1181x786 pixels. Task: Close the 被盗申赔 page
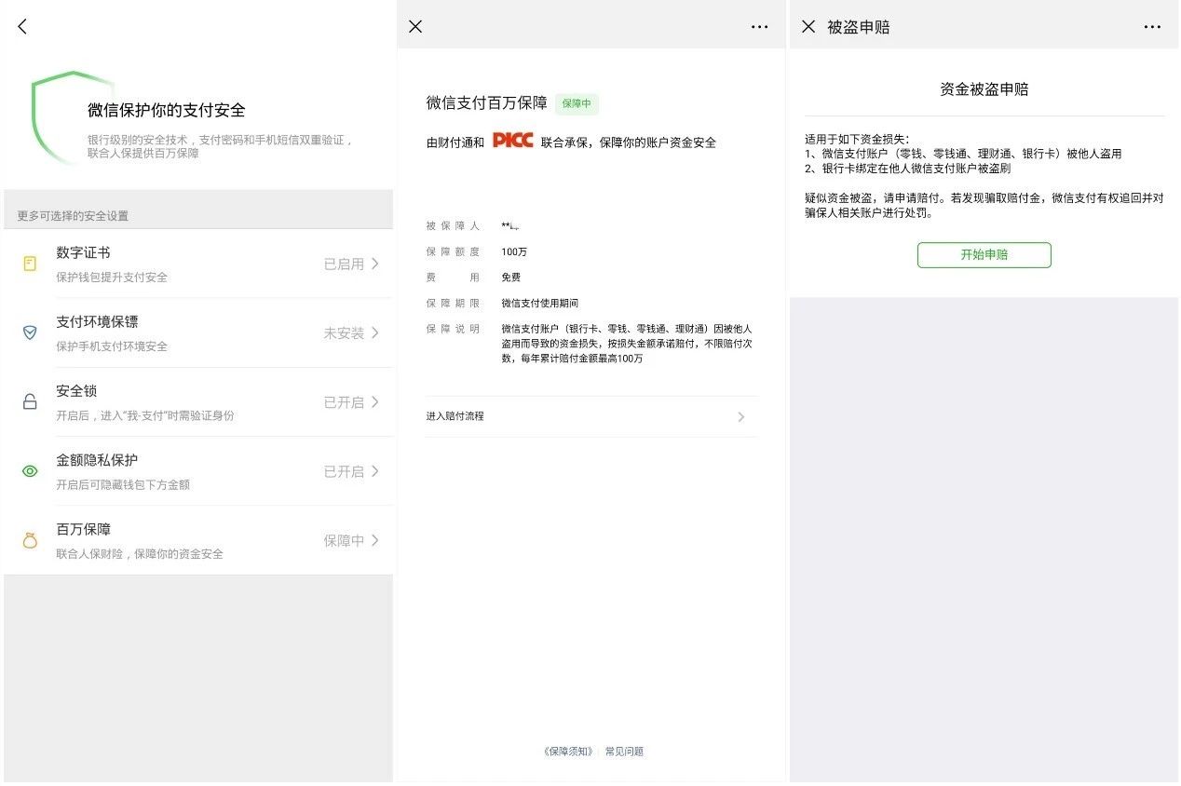(x=808, y=27)
